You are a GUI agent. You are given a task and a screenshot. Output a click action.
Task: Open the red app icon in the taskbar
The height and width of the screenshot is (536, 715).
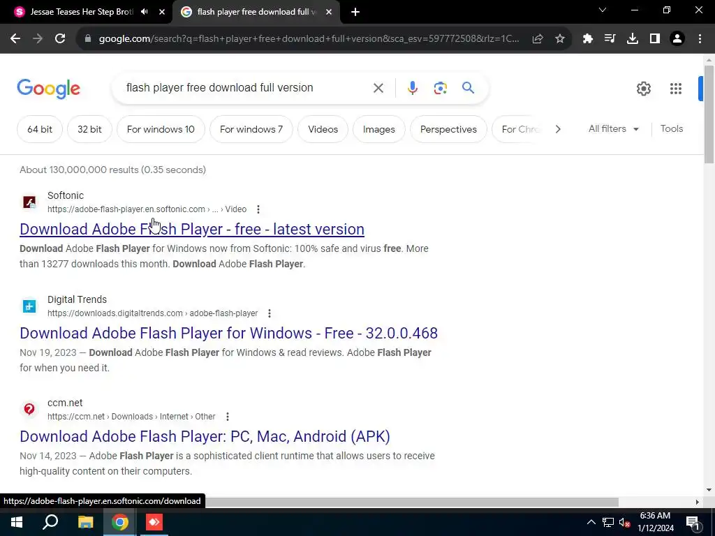coord(154,522)
